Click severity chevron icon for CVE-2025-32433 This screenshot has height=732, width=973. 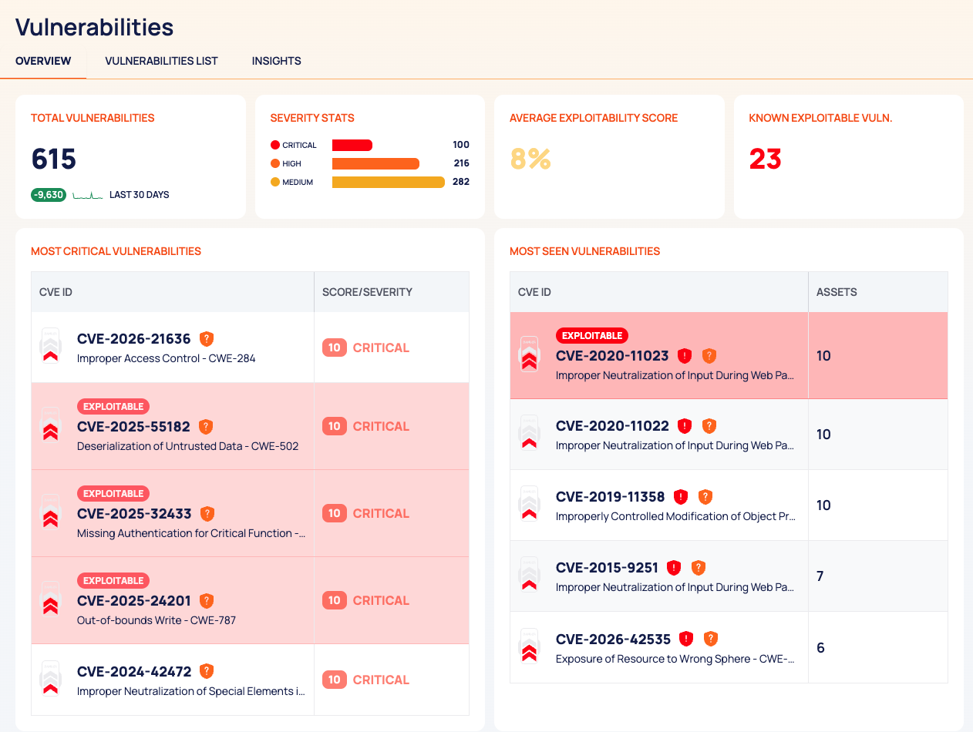point(50,513)
